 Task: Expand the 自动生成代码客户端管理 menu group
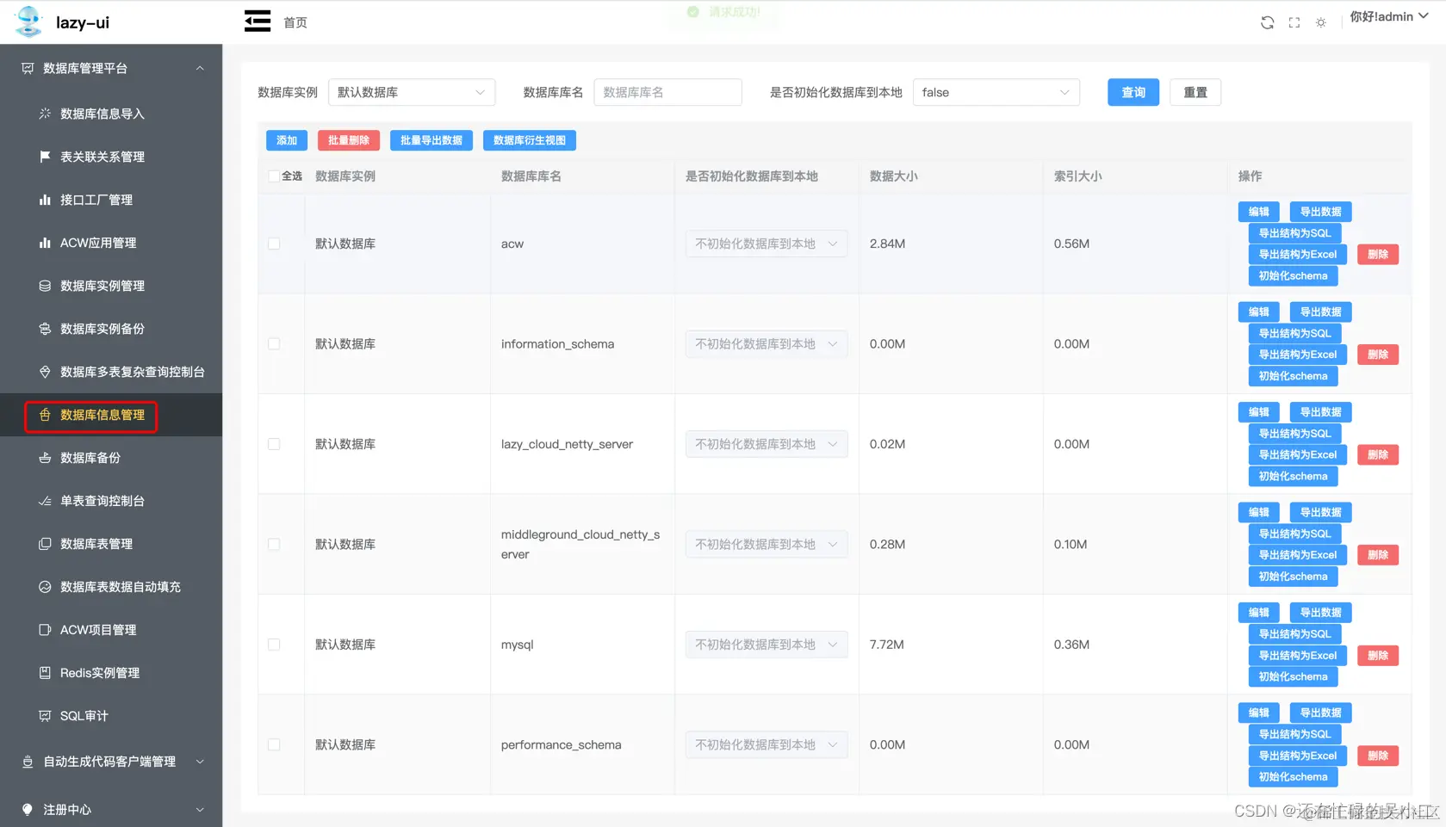click(200, 762)
